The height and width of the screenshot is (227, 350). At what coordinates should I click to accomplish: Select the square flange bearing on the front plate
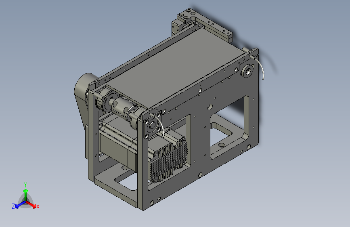click(x=153, y=125)
